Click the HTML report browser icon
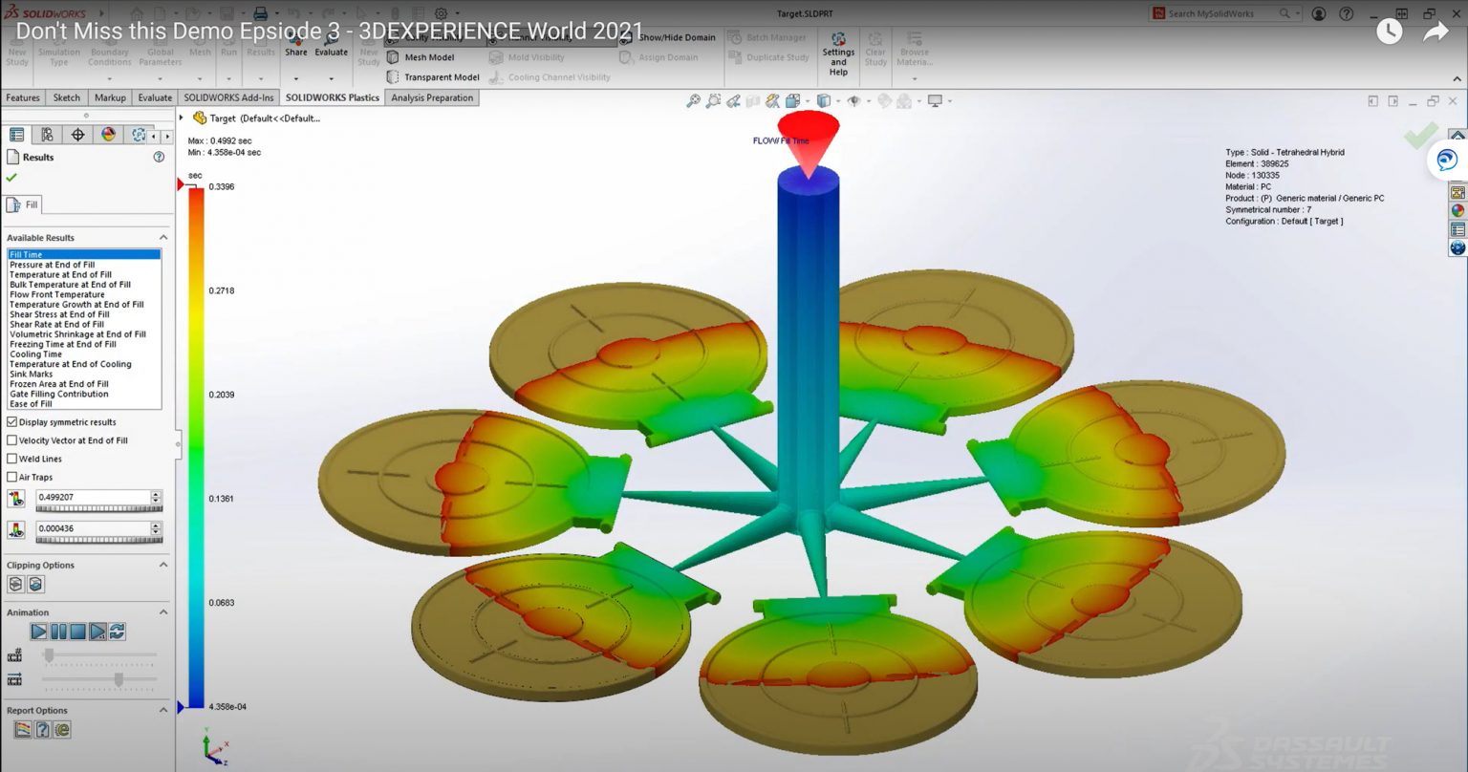The height and width of the screenshot is (772, 1468). pyautogui.click(x=61, y=730)
